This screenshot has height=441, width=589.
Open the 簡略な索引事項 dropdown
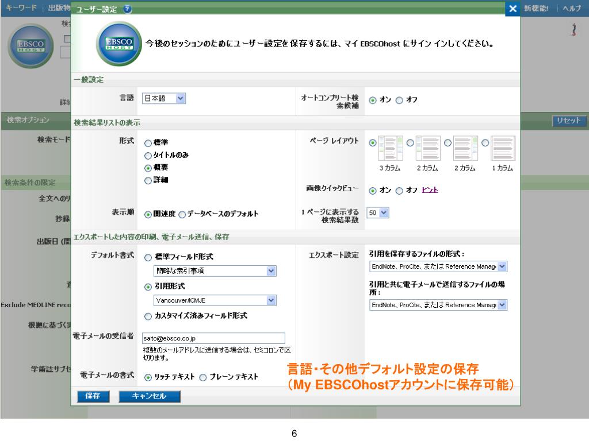[x=215, y=271]
